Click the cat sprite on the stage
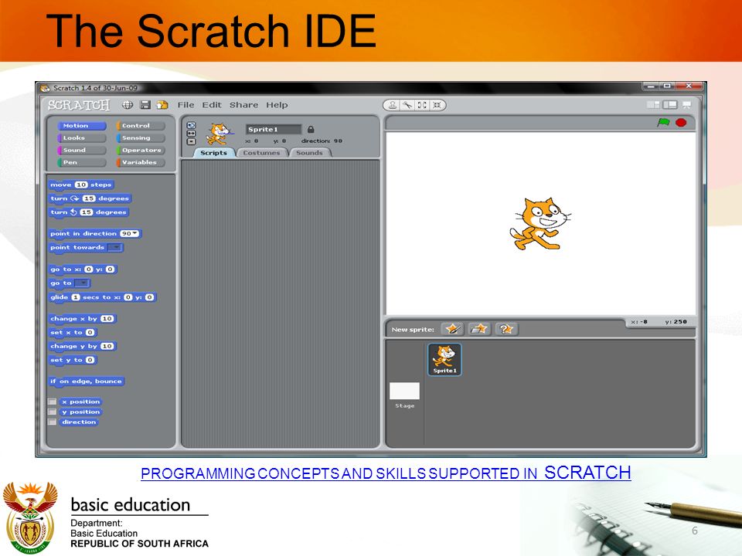 pos(539,224)
